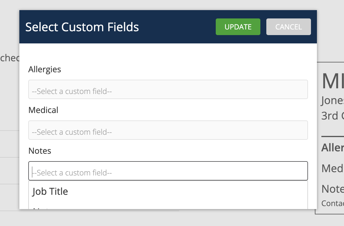Click the small Contac text on card
The width and height of the screenshot is (344, 226).
[x=332, y=203]
